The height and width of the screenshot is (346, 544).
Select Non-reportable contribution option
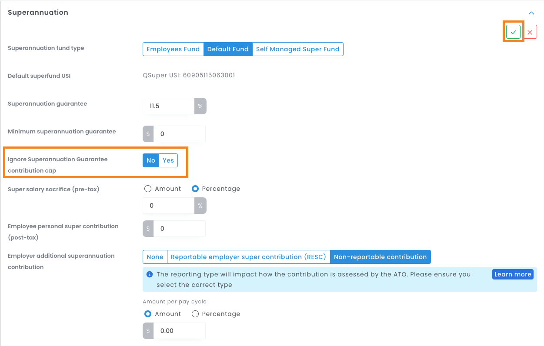tap(380, 257)
